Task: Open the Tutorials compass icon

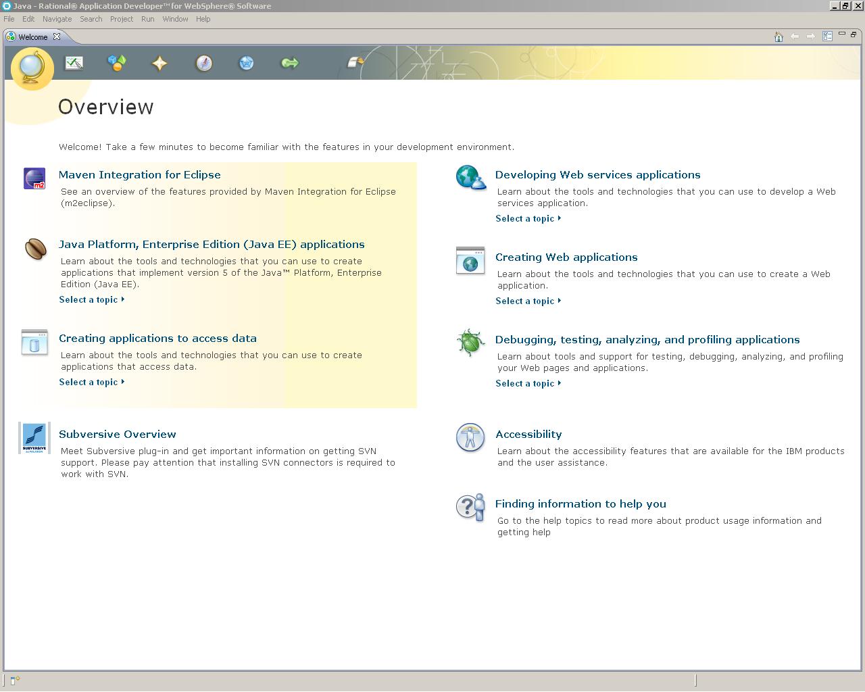Action: click(x=203, y=63)
